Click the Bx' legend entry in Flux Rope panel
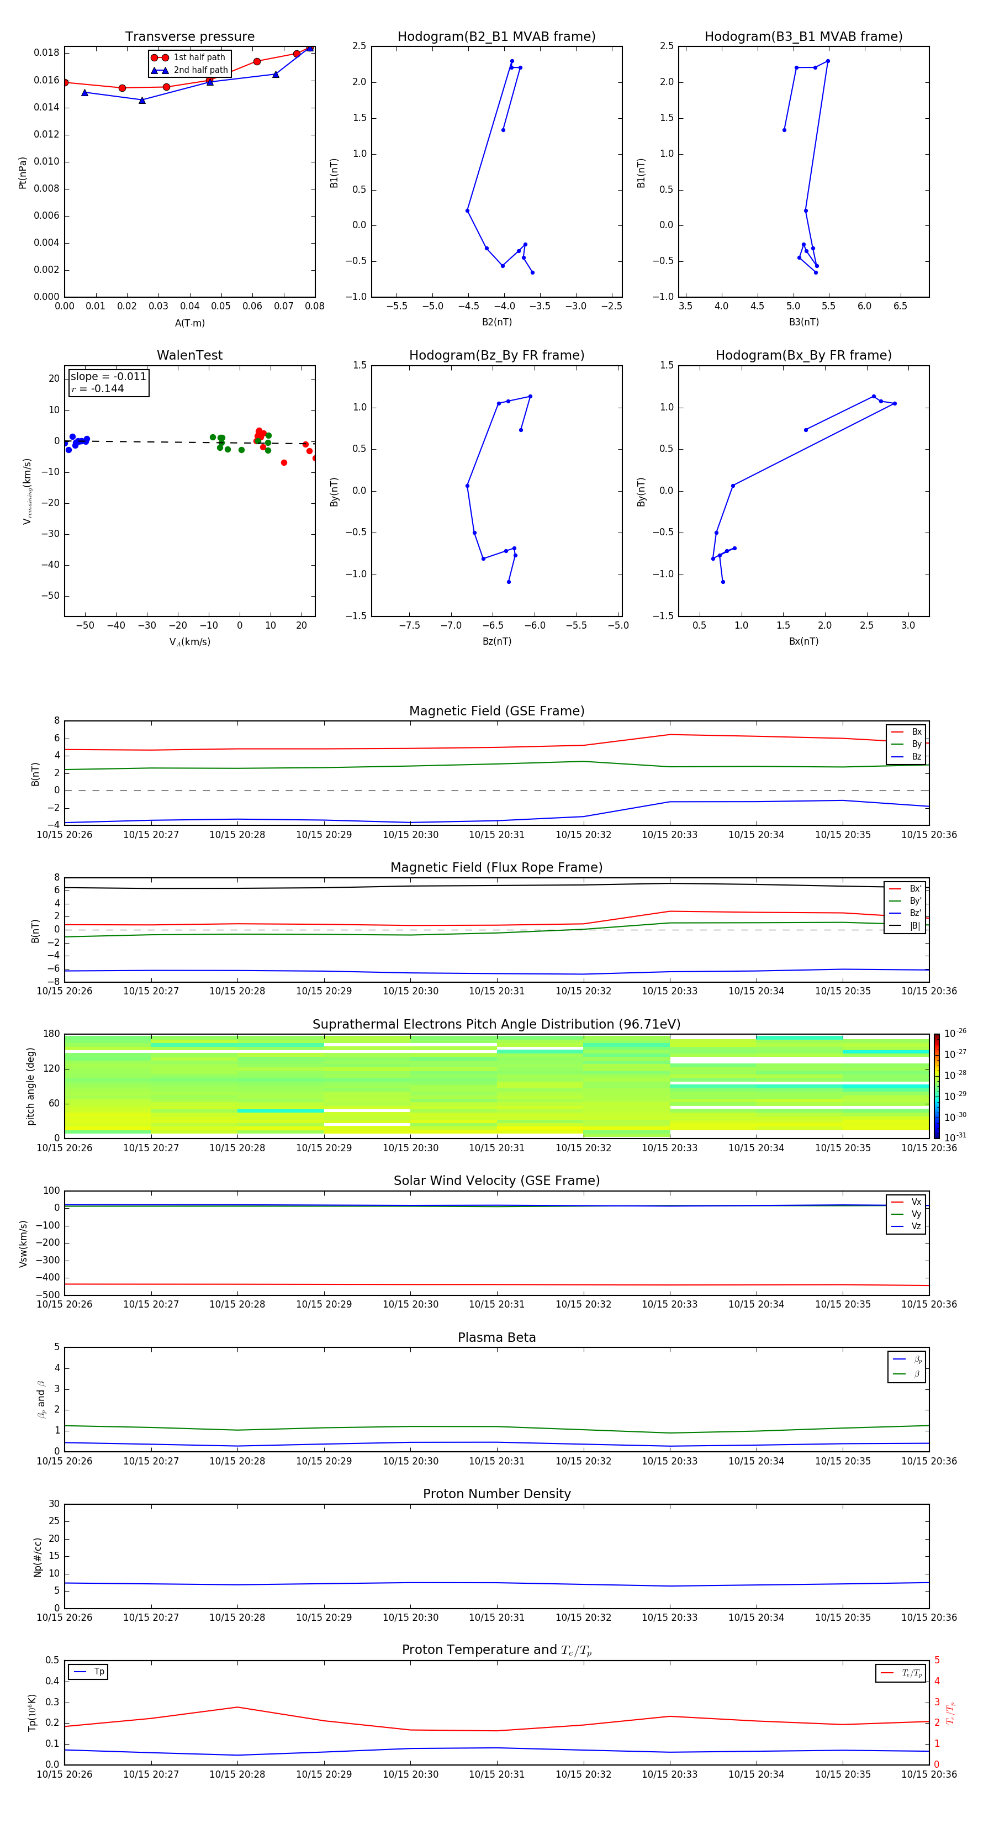The height and width of the screenshot is (1823, 994). coord(905,889)
